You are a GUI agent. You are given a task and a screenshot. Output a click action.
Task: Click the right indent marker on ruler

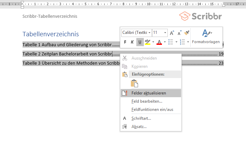tap(223, 5)
